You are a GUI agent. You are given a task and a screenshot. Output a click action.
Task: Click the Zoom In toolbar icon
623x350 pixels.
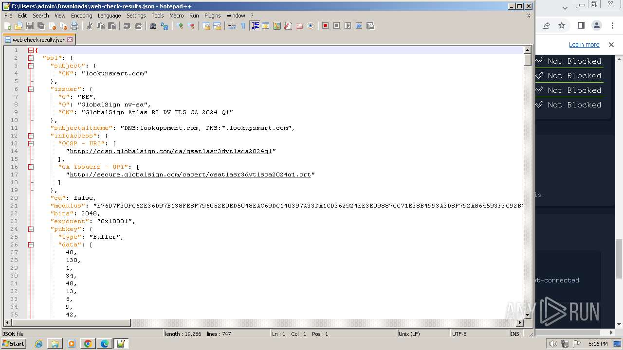click(x=180, y=26)
